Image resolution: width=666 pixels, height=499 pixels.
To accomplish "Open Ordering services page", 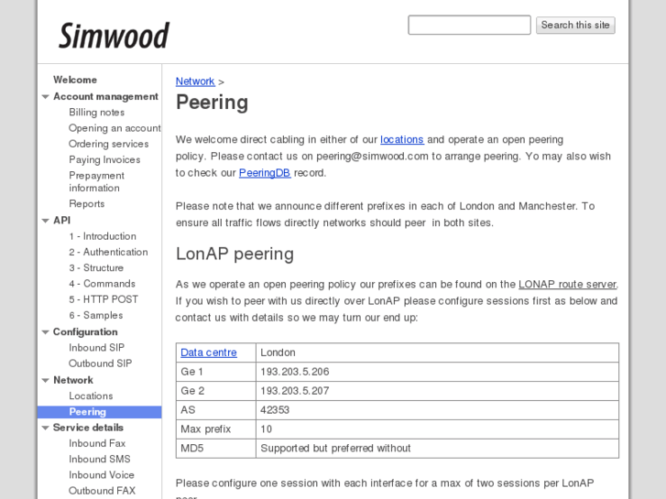I will tap(109, 144).
